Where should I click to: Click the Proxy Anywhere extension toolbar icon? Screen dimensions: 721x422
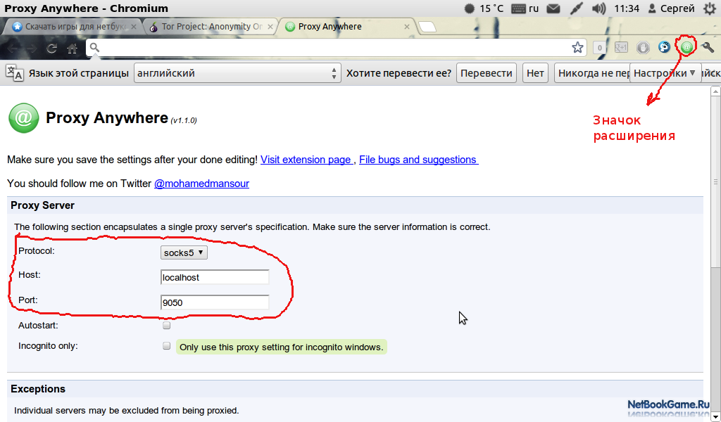click(686, 47)
